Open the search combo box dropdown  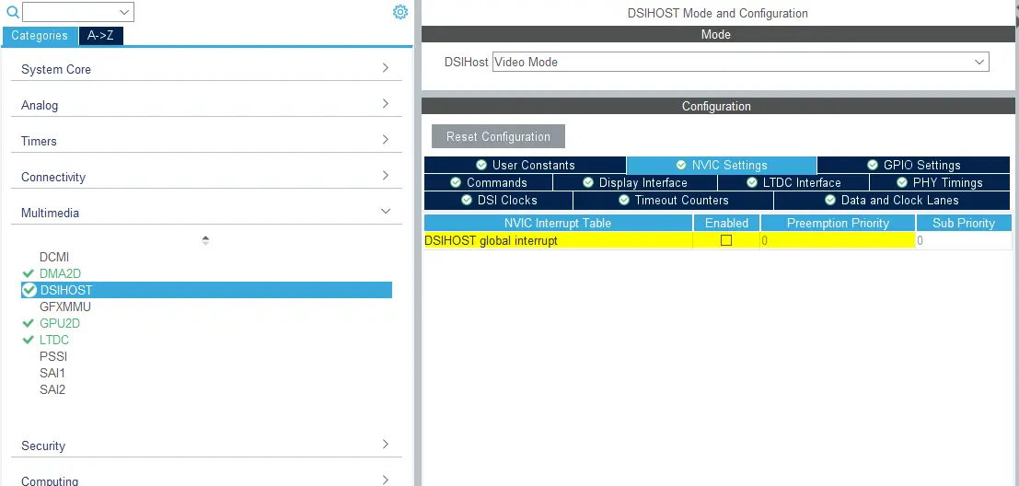[x=125, y=12]
